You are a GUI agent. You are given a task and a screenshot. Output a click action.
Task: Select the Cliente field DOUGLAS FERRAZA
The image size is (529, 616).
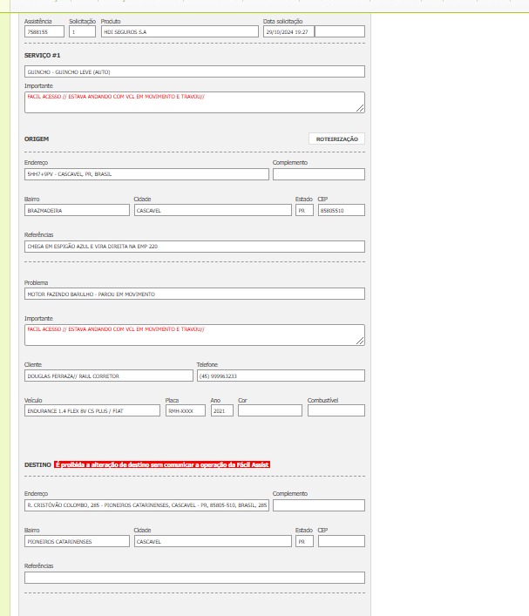tap(108, 376)
